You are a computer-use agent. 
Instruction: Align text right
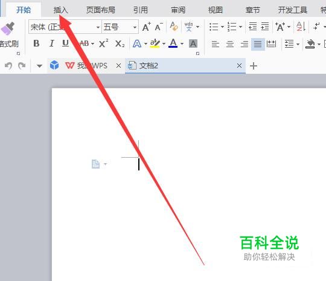[x=245, y=44]
